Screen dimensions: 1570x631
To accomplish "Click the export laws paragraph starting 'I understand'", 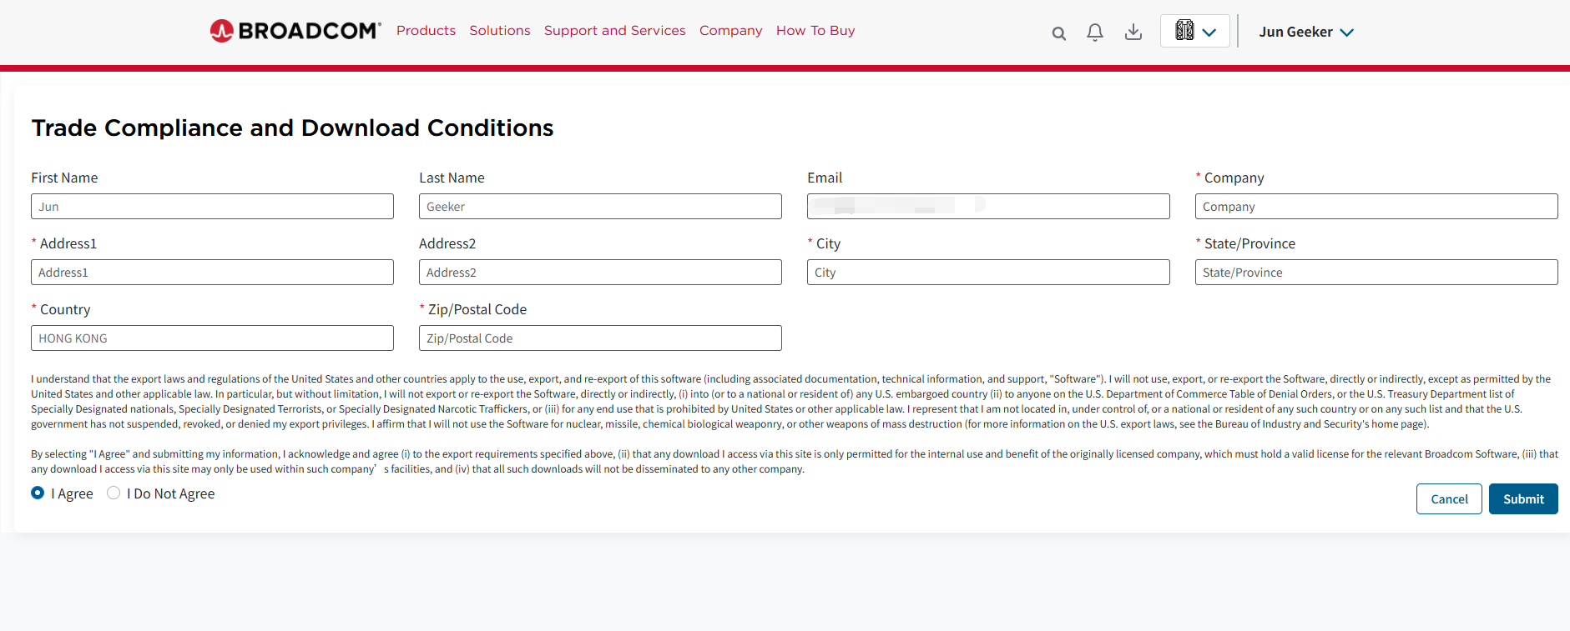I will [x=791, y=402].
